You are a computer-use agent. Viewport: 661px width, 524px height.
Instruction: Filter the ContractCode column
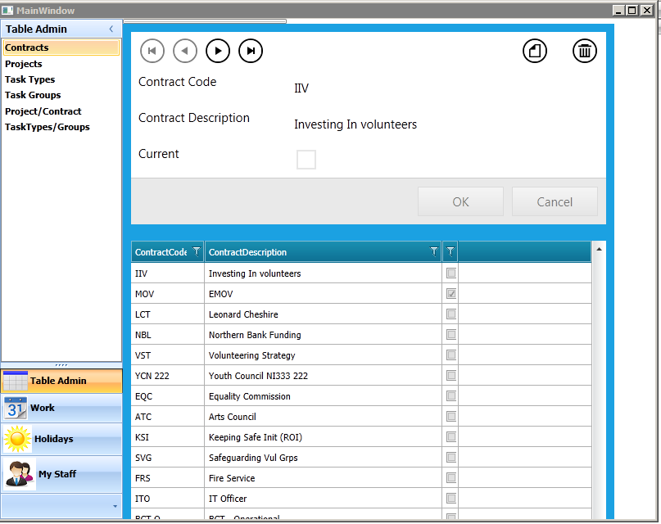197,252
